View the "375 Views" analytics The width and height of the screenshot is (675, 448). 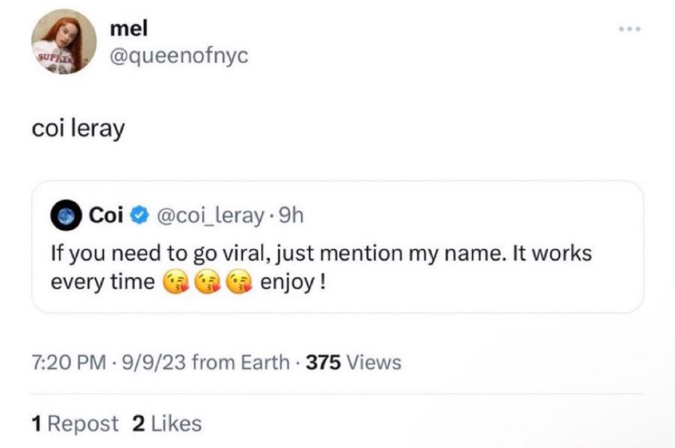tap(353, 362)
